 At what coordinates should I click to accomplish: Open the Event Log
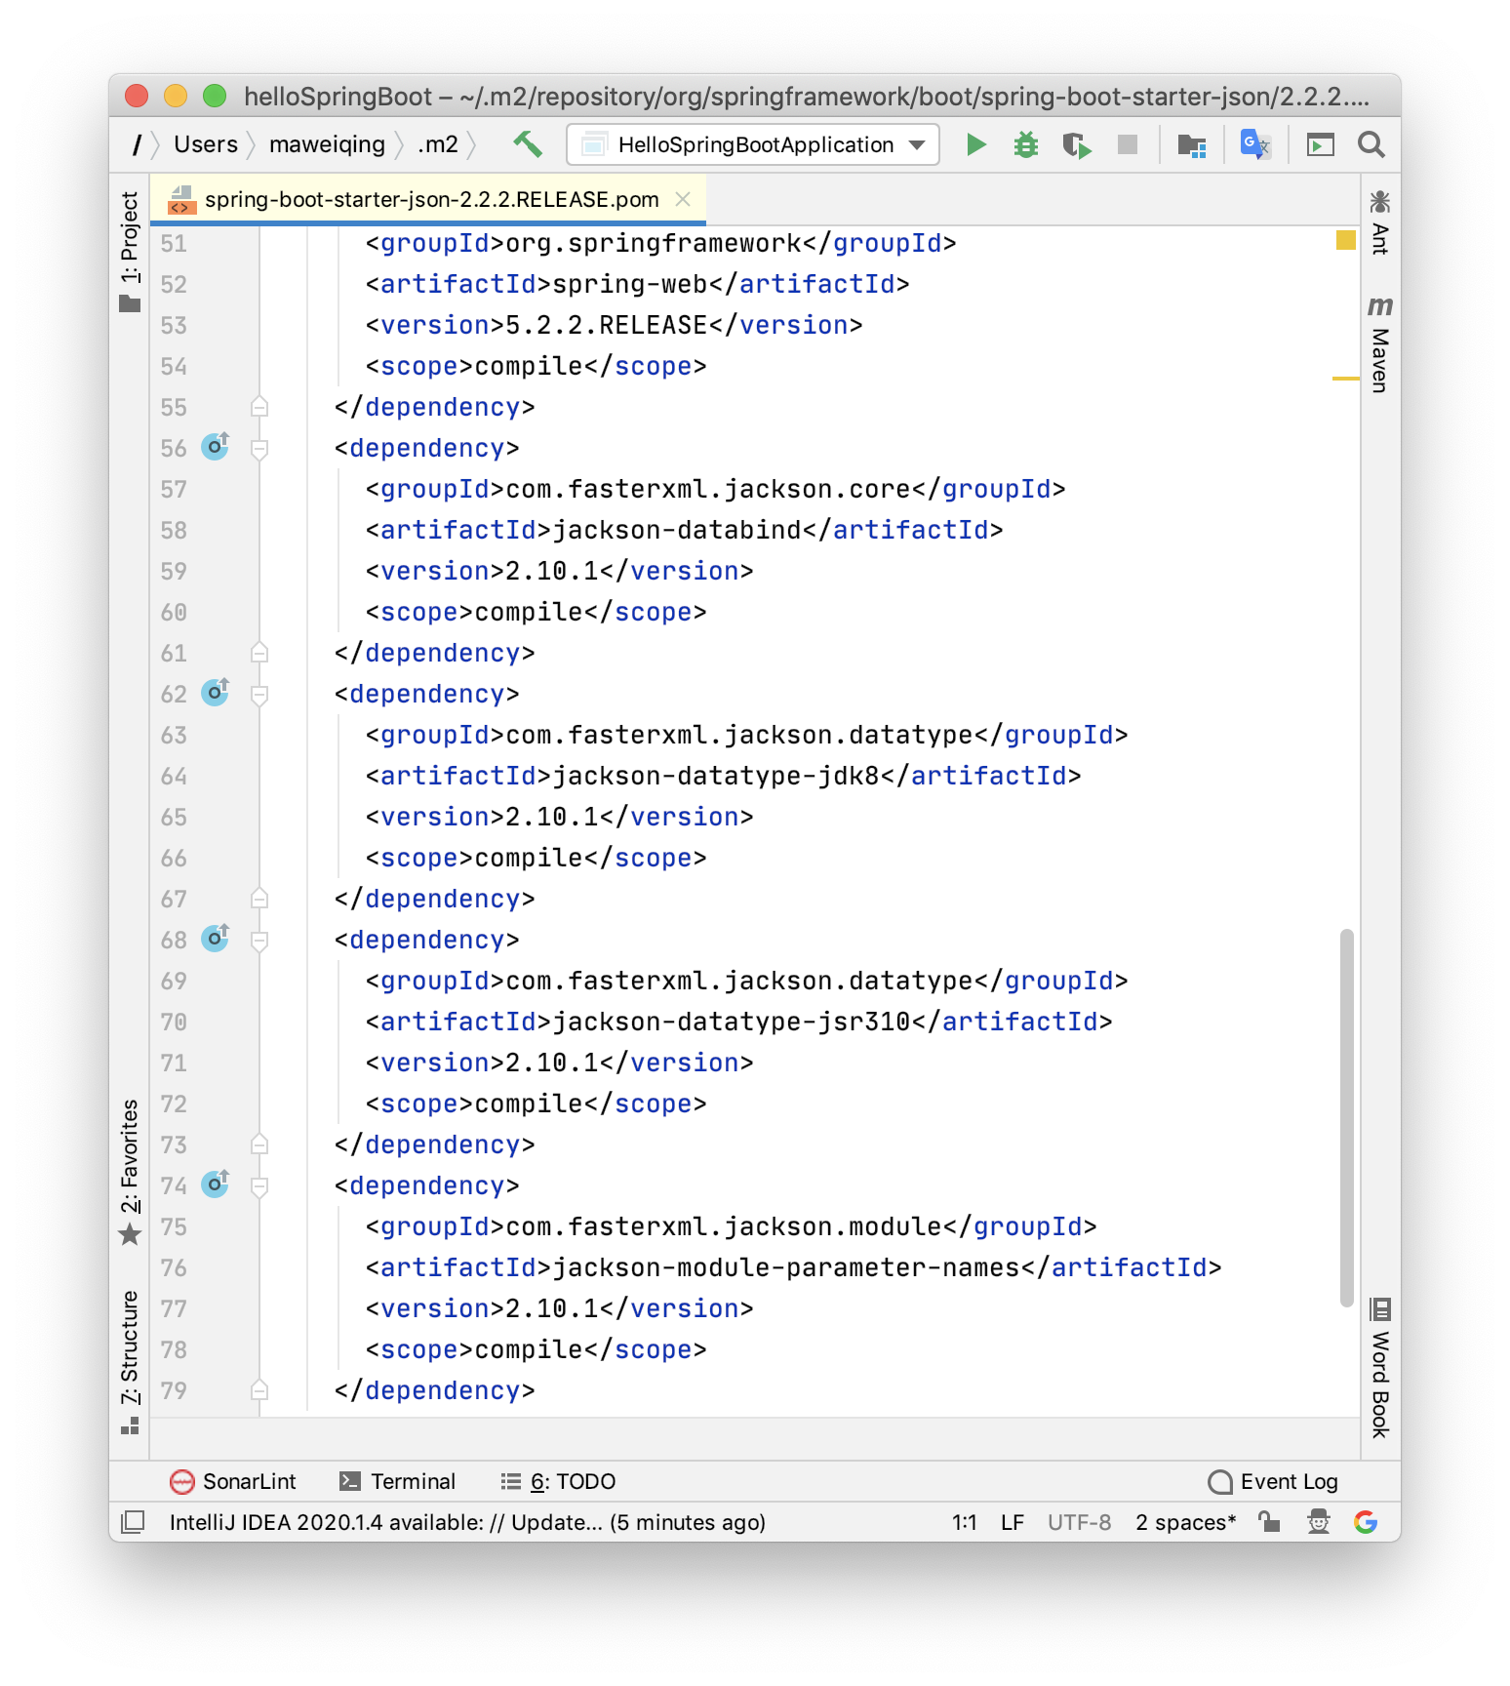(1273, 1481)
